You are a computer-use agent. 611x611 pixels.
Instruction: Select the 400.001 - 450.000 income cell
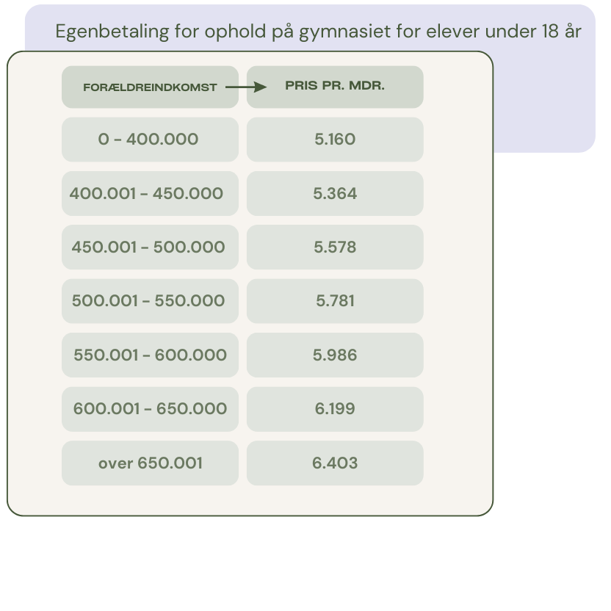click(150, 193)
